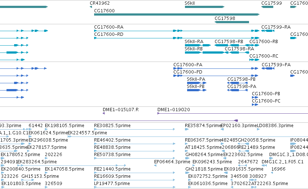The height and width of the screenshot is (189, 308).
Task: Click the S6kII-RA transcript label
Action: (x=194, y=41)
